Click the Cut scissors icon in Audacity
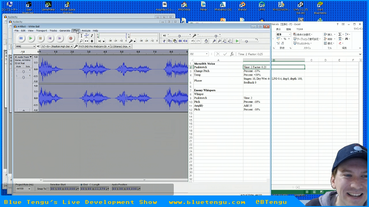Screen dimensions: 369x207 pos(164,41)
